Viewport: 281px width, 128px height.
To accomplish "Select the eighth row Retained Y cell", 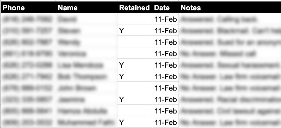I will pos(135,99).
